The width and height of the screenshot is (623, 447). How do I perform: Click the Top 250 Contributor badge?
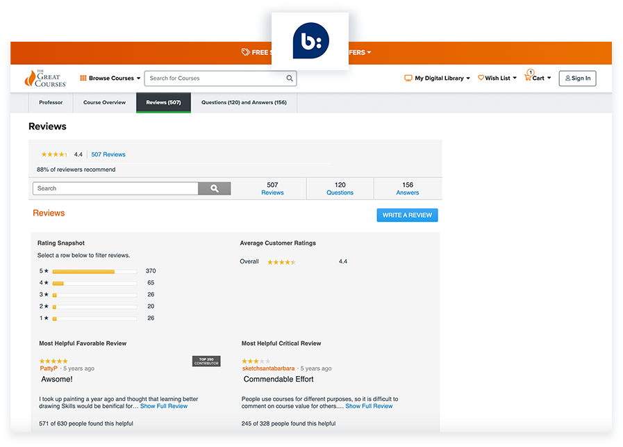click(206, 361)
